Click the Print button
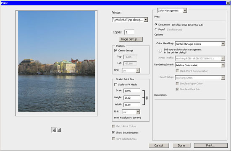231x151 pixels. (211, 146)
